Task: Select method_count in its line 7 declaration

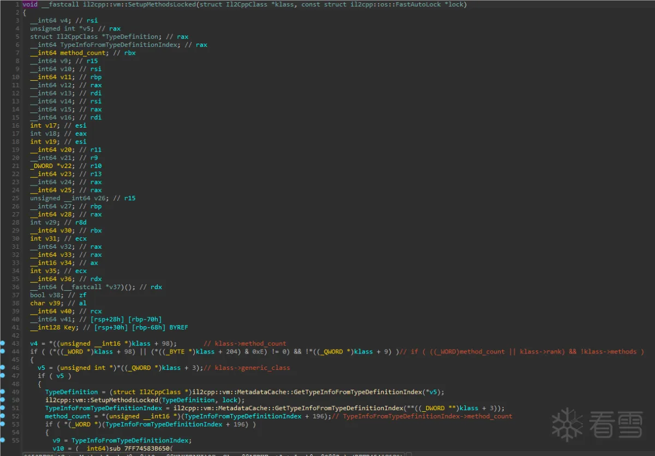Action: [82, 53]
